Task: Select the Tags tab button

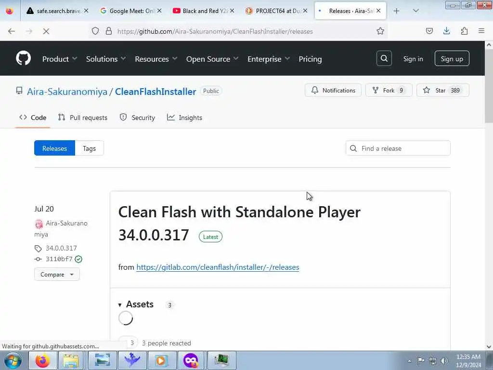Action: [x=89, y=148]
